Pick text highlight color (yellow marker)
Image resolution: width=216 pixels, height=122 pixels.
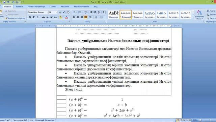coord(61,17)
